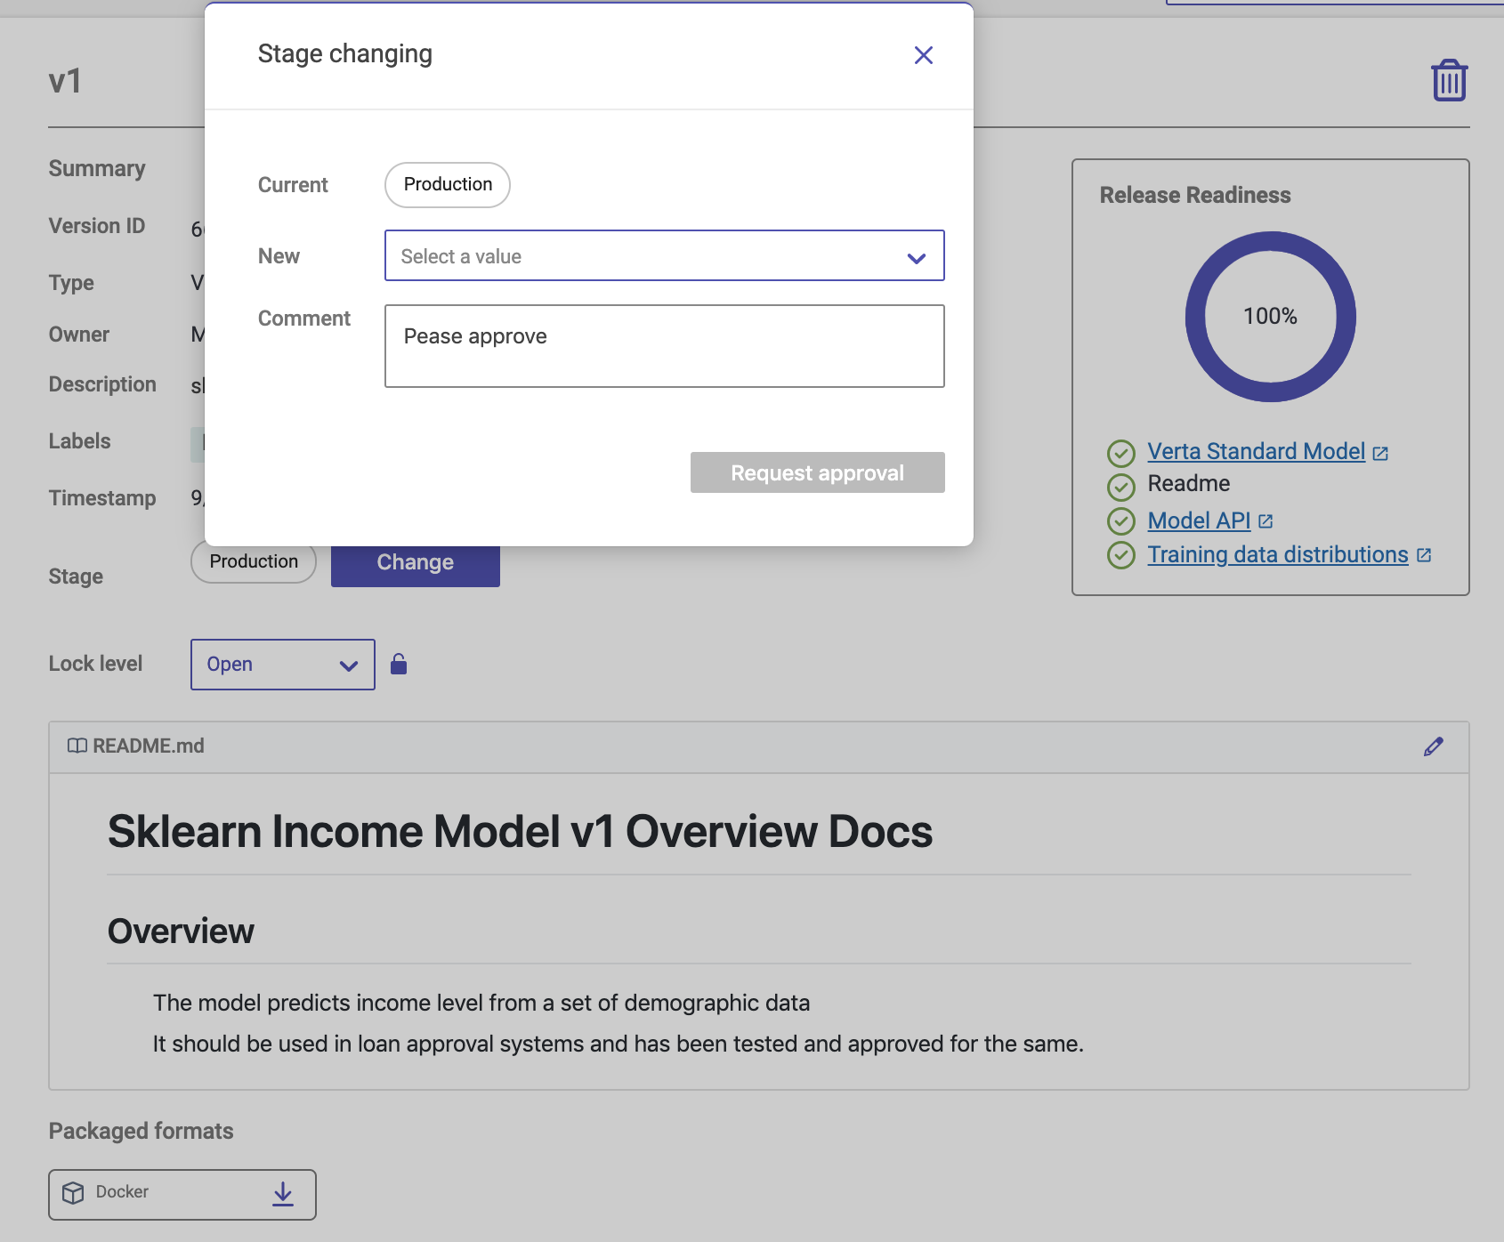The image size is (1504, 1242).
Task: Click external-link icon next to Training data distributions
Action: [x=1424, y=555]
